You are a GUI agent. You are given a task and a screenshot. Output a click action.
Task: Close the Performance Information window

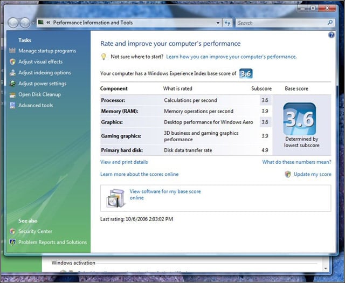327,9
